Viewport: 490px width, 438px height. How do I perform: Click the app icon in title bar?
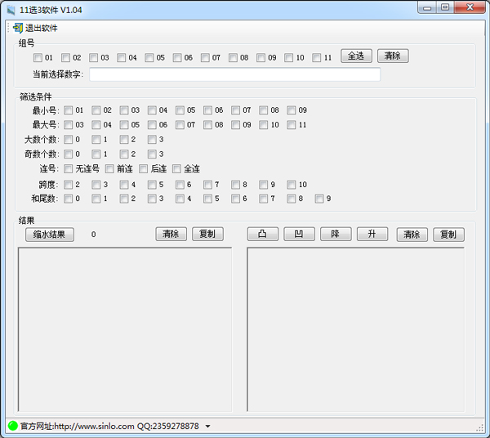coord(11,9)
